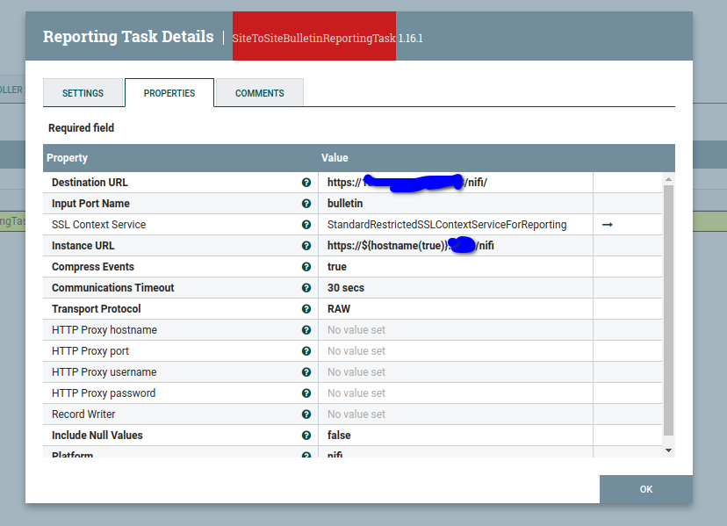The image size is (727, 526).
Task: Open help for Destination URL property
Action: point(306,182)
